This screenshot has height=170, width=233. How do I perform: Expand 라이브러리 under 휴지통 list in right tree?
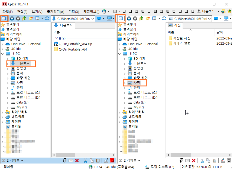pyautogui.click(x=119, y=112)
